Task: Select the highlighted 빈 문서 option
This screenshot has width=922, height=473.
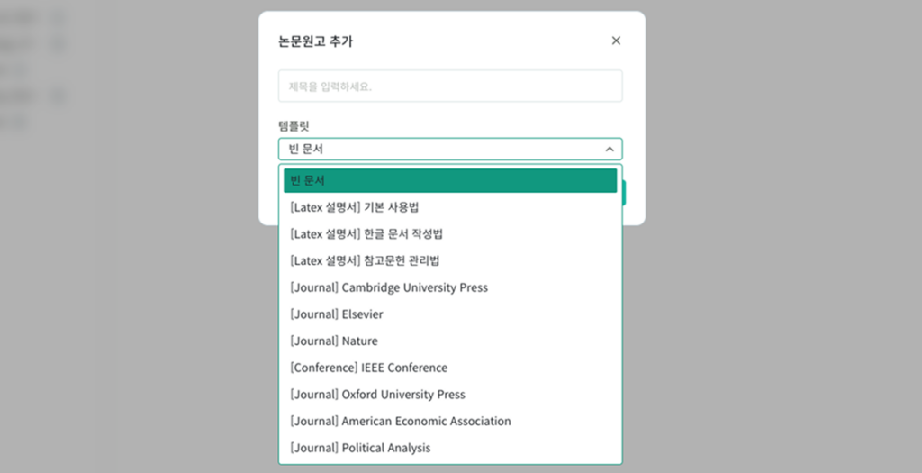Action: point(449,181)
